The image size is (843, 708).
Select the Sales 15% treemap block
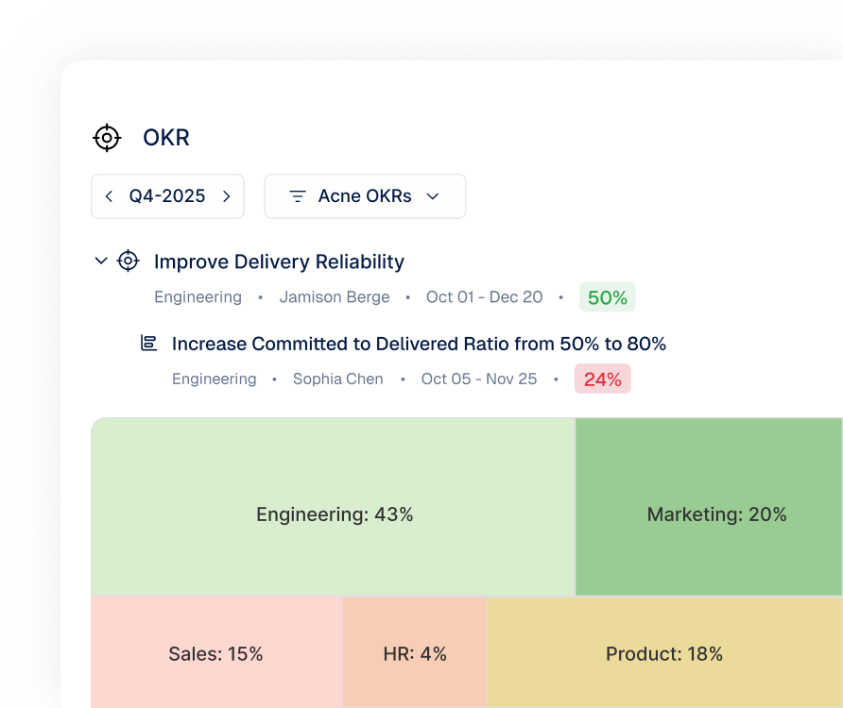coord(216,652)
